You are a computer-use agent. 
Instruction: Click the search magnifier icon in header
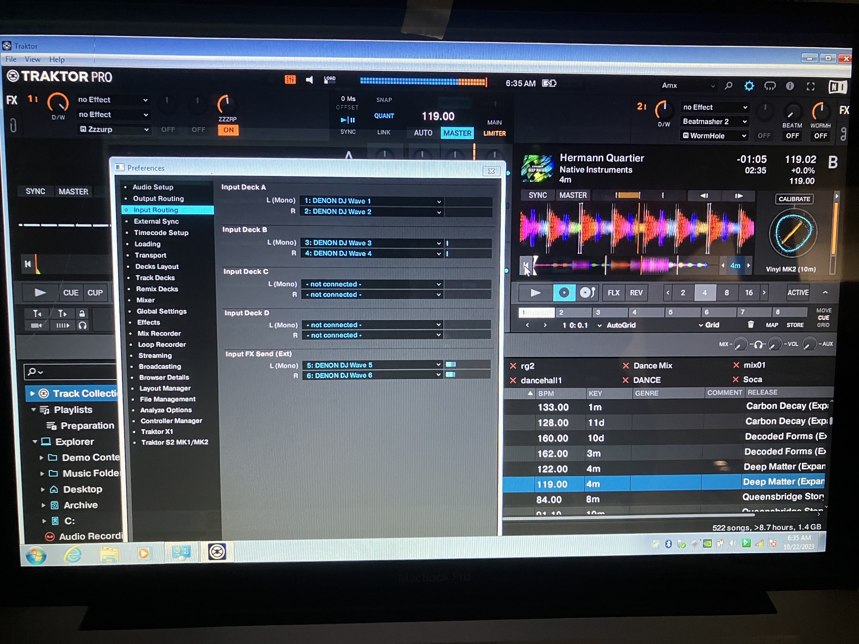728,86
